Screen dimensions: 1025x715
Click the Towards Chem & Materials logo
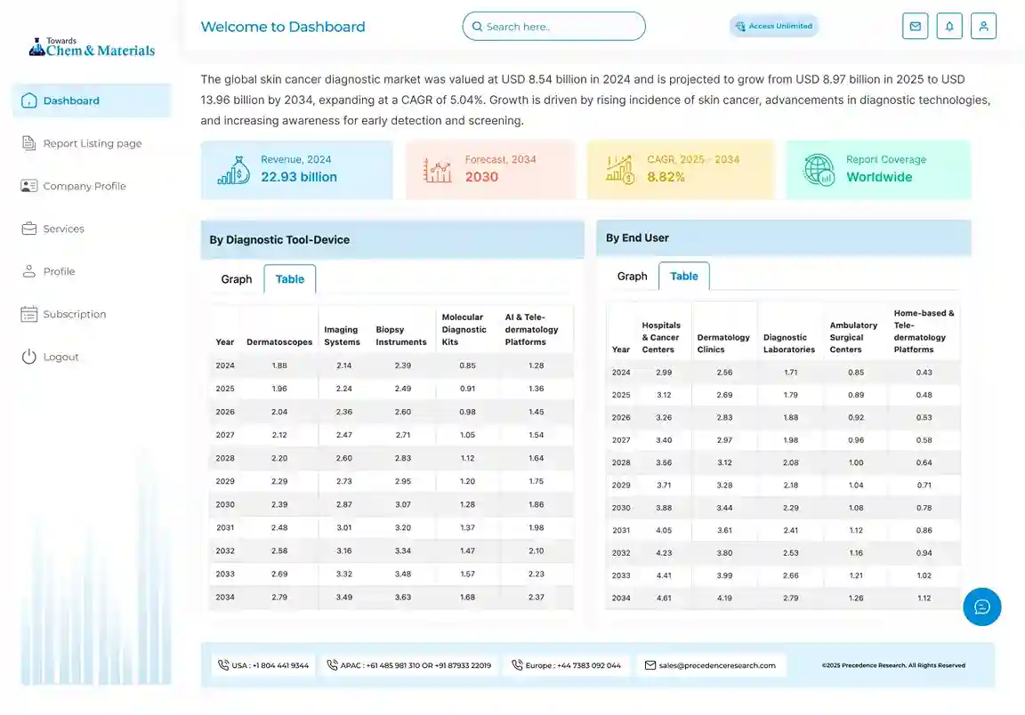92,48
